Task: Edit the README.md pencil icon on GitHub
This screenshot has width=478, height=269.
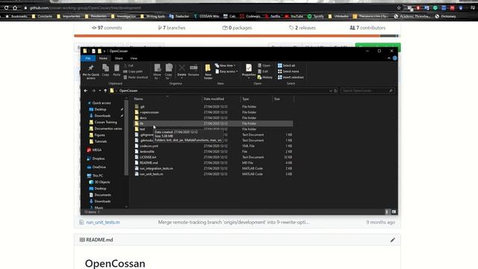Action: pos(392,240)
